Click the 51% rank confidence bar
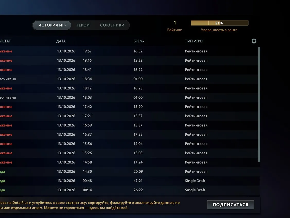Image resolution: width=290 pixels, height=218 pixels. click(219, 23)
